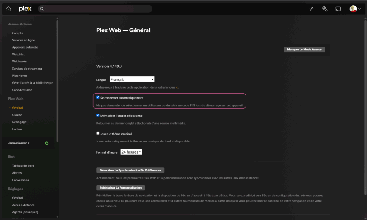Image resolution: width=367 pixels, height=220 pixels.
Task: Click Désactiver La Synchronisation De Préférences
Action: coord(130,170)
